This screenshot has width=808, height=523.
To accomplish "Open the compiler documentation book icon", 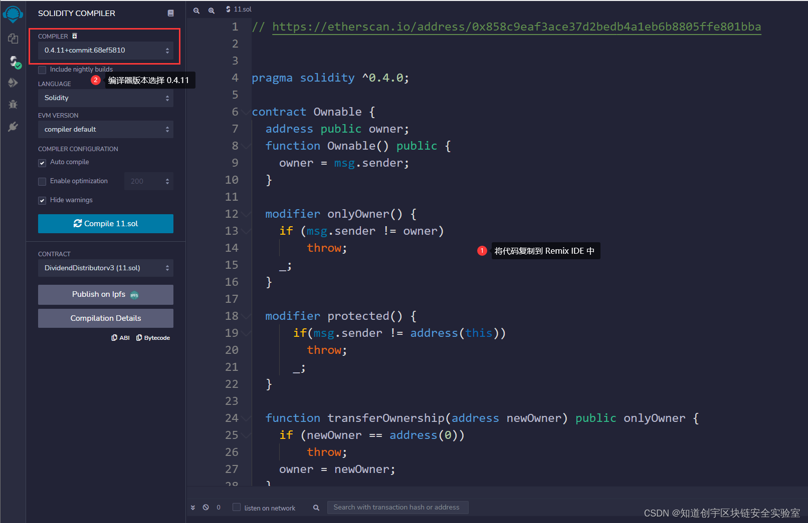I will [170, 13].
